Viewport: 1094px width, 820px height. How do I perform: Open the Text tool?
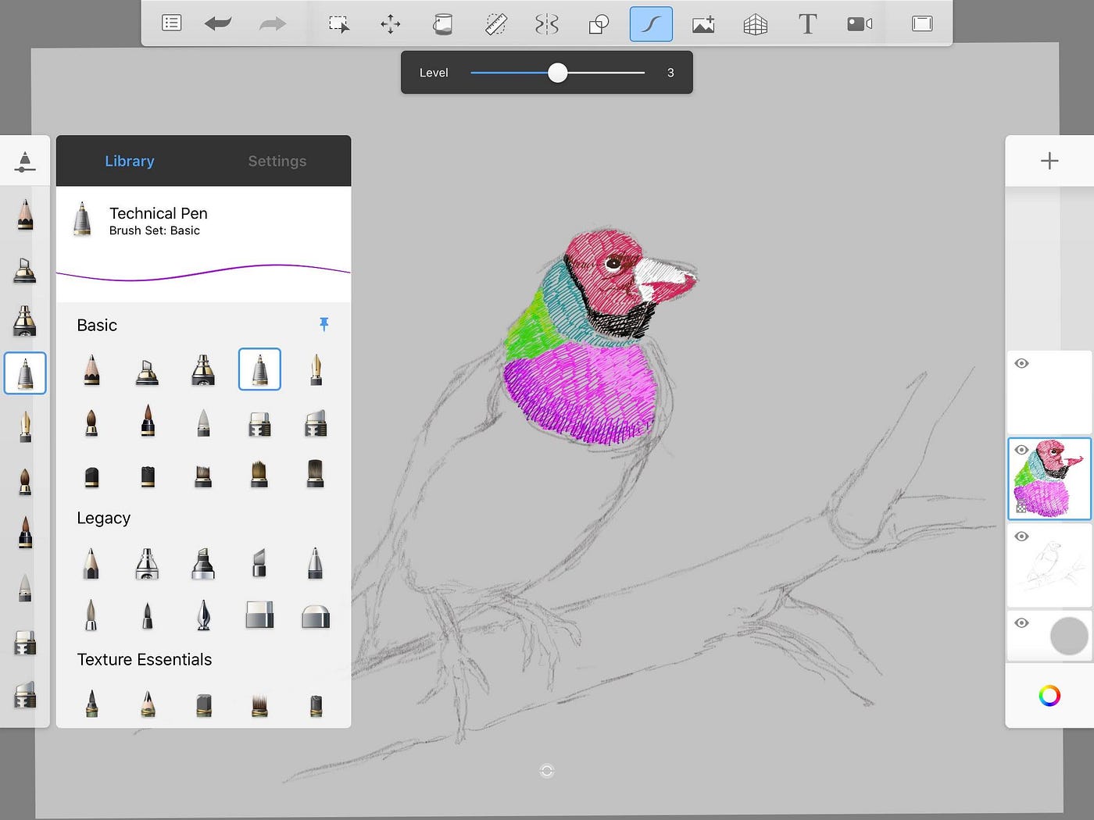(x=807, y=23)
